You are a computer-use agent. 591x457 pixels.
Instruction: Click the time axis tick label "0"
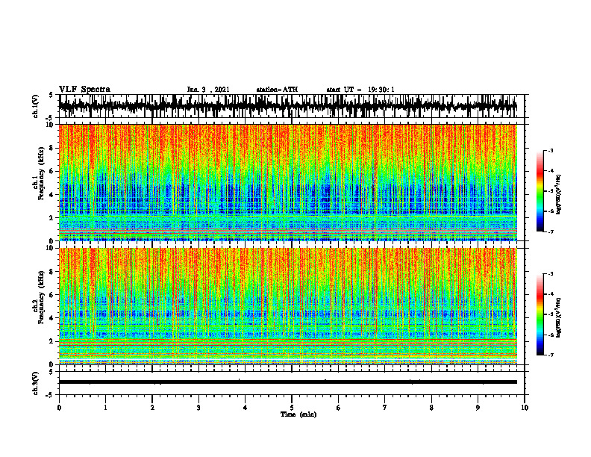click(59, 408)
